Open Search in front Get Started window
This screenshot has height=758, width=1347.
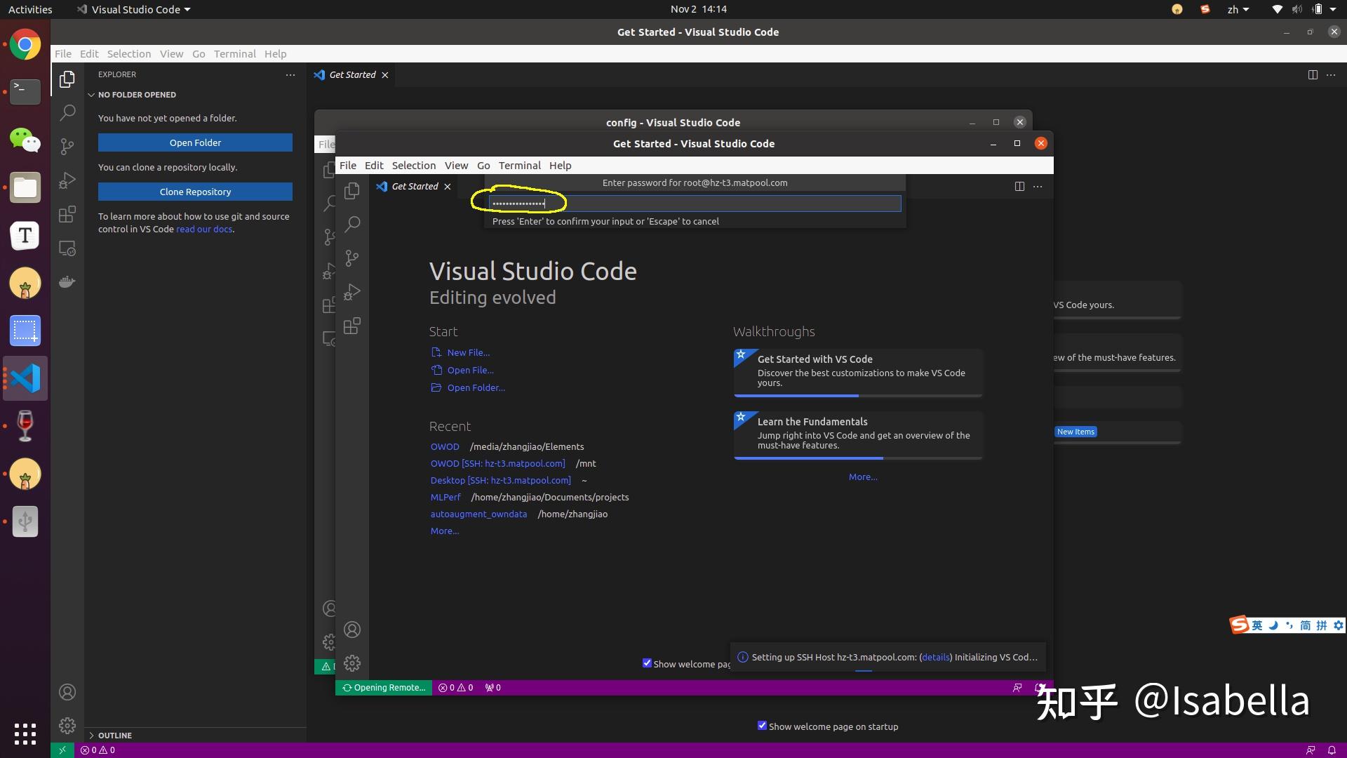[x=352, y=225]
